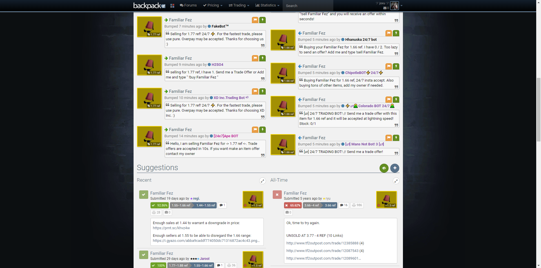Screen dimensions: 541x268
Task: Report Colorado BOT 24/7 buy listing
Action: pos(389,100)
